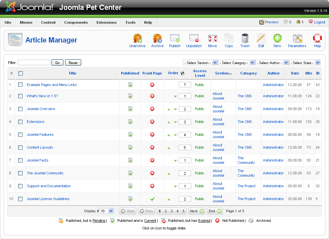Screen dimensions: 329x239
Task: Tick the Joomla! Features checkbox
Action: coord(20,134)
